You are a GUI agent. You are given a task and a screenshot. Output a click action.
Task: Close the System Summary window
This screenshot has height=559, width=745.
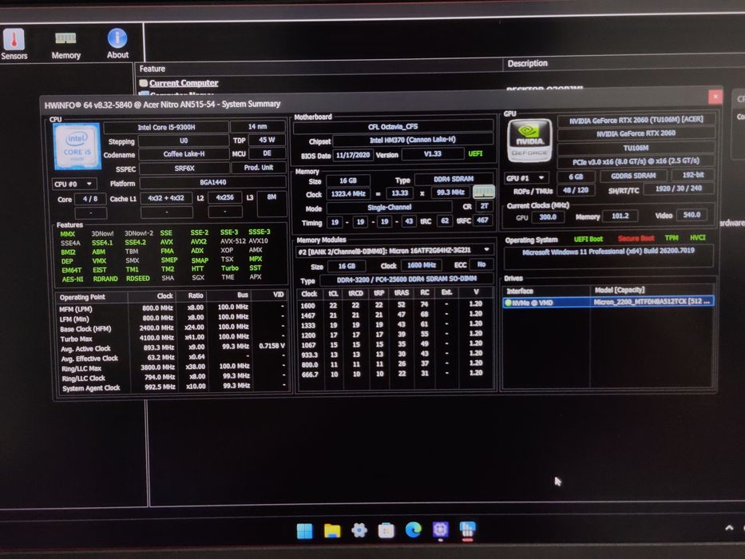[715, 97]
